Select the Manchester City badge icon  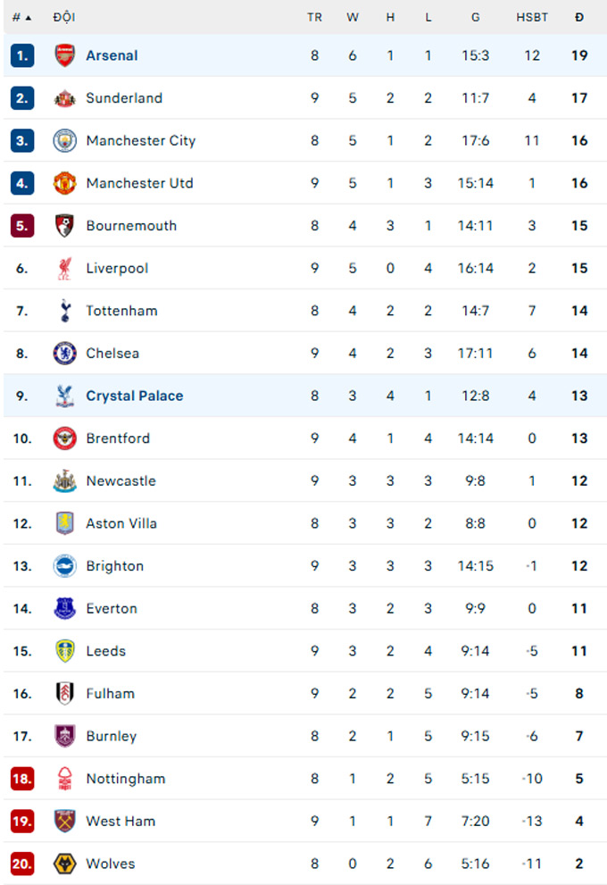pos(65,140)
